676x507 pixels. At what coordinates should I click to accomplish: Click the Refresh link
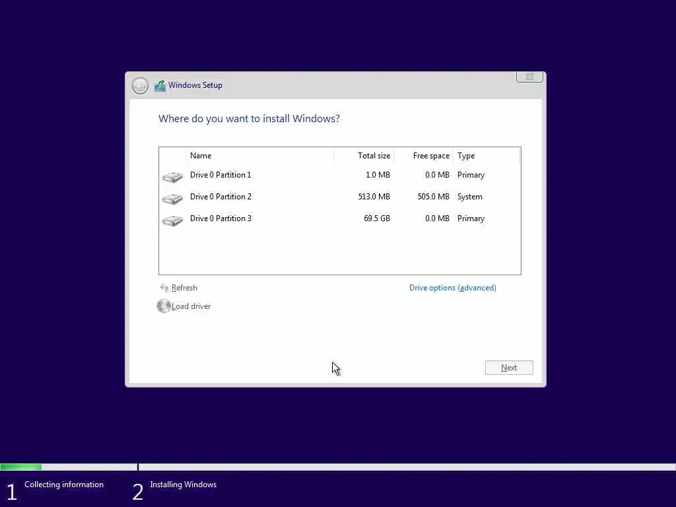point(184,288)
